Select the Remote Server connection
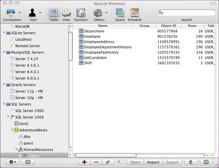The width and height of the screenshot is (219, 168). [27, 46]
